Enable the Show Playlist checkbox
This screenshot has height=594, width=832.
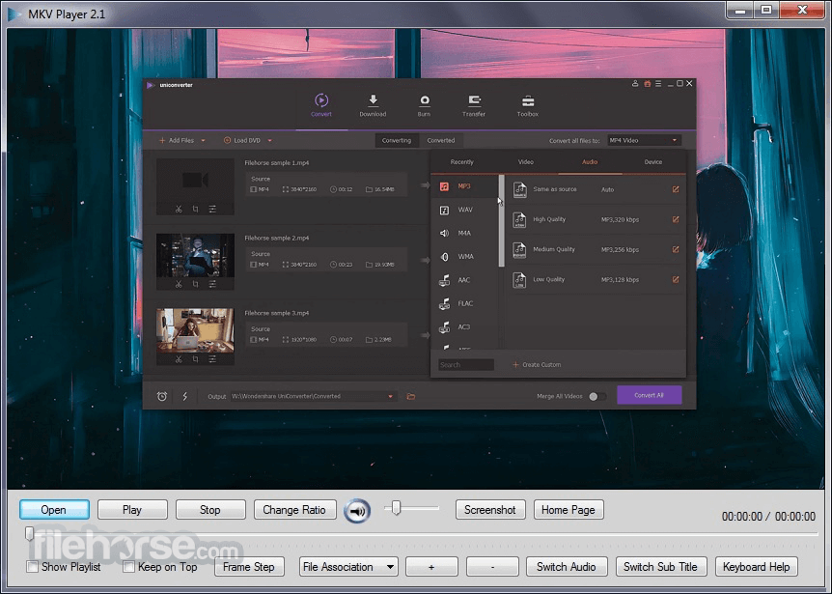(x=33, y=566)
